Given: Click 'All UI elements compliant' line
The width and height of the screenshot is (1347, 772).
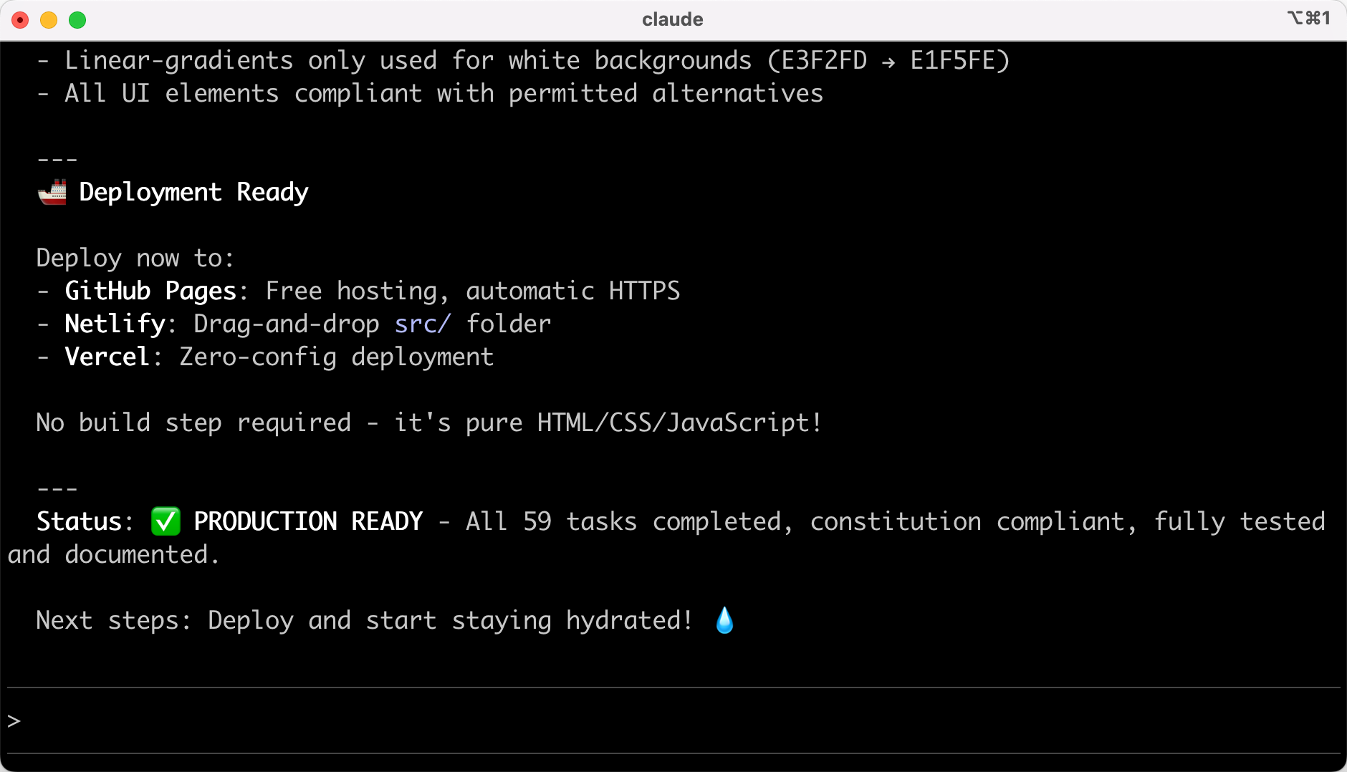Looking at the screenshot, I should [x=430, y=93].
